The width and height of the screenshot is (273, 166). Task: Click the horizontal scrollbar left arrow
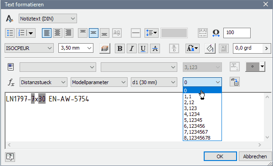pyautogui.click(x=9, y=145)
